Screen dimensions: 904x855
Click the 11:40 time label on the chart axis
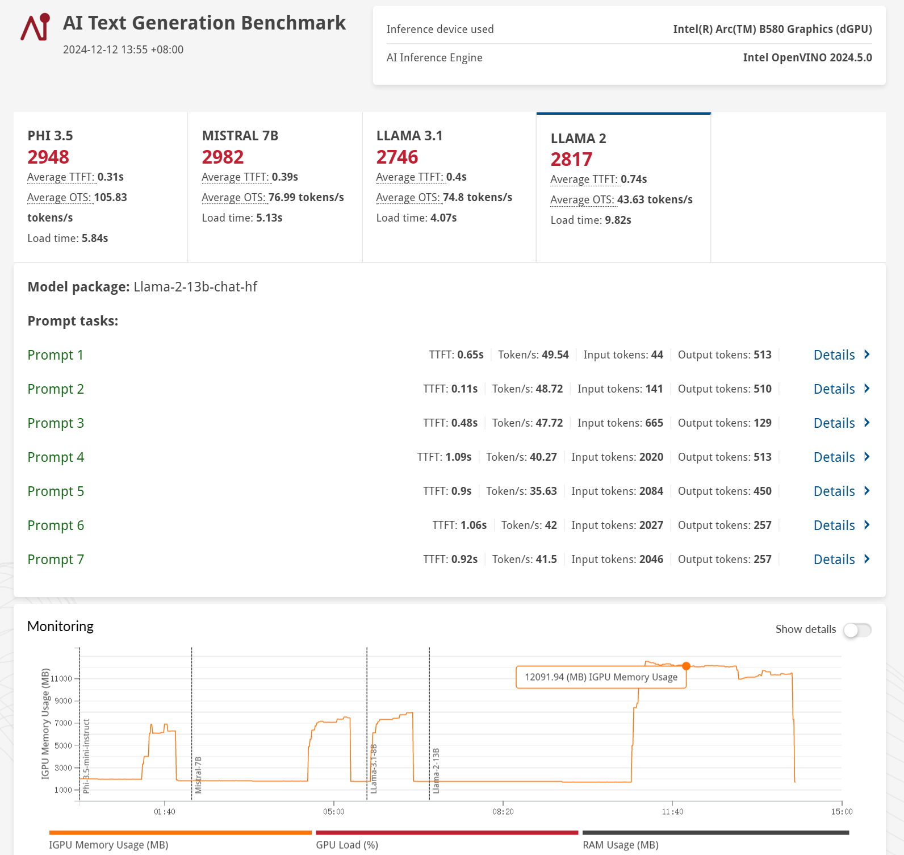coord(672,812)
